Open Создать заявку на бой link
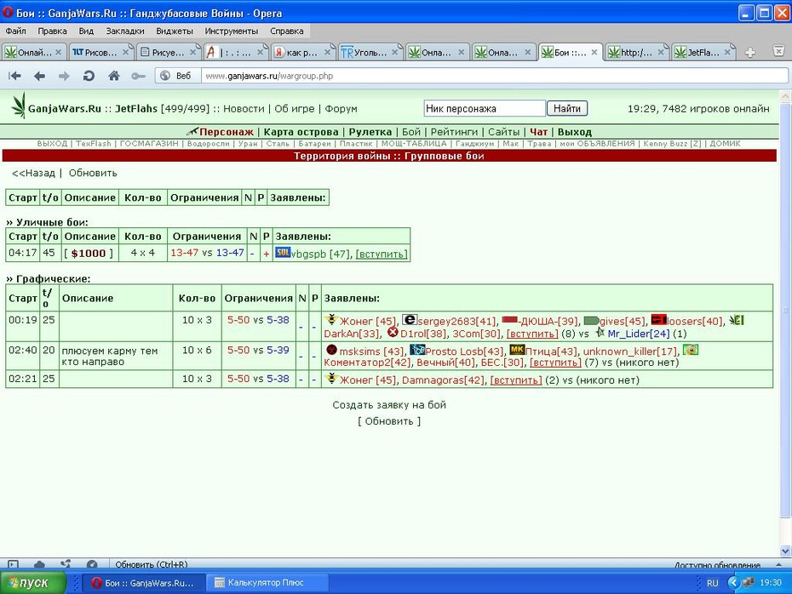This screenshot has height=594, width=792. pyautogui.click(x=389, y=405)
